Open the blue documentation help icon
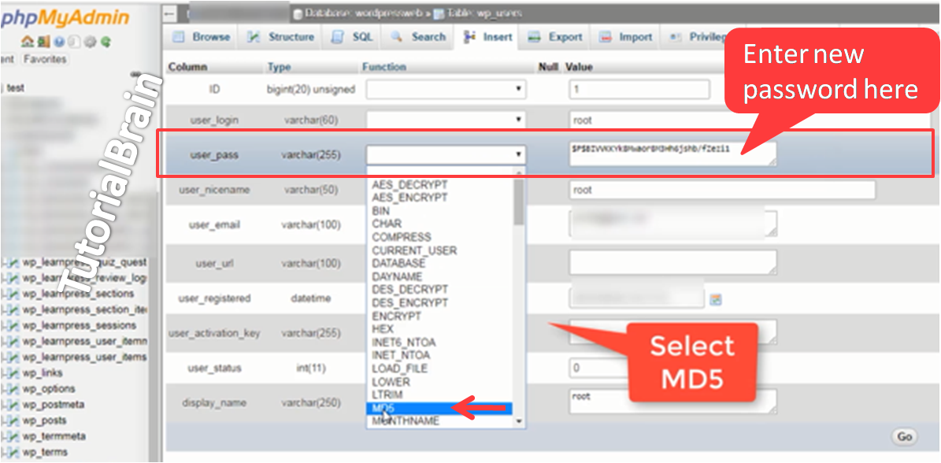Image resolution: width=941 pixels, height=463 pixels. pos(58,43)
